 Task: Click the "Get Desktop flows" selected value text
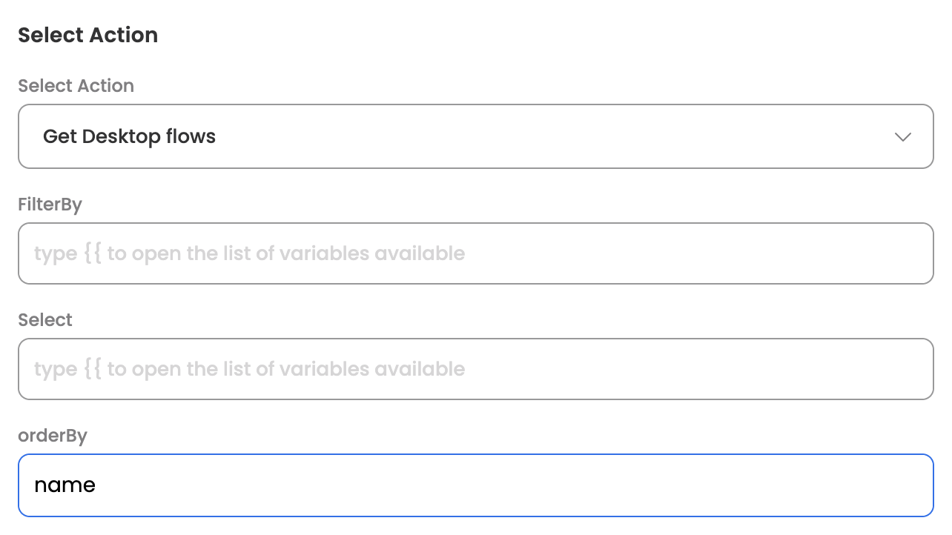pos(129,136)
